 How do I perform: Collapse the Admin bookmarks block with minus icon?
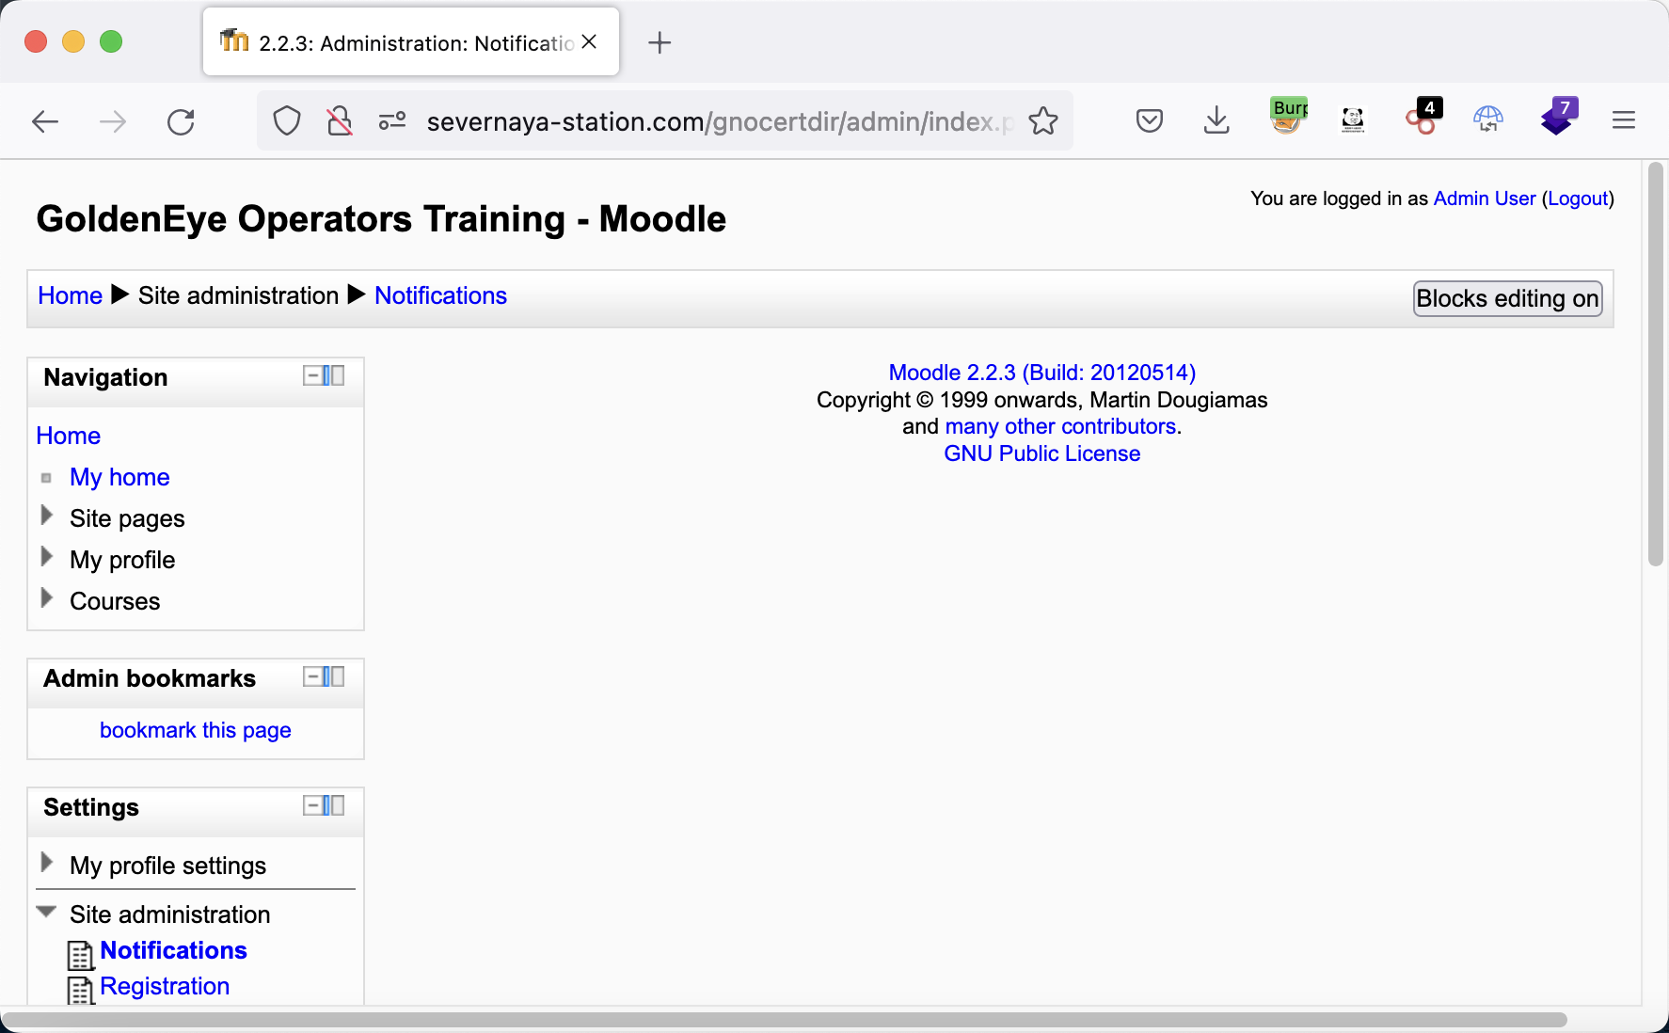[311, 677]
